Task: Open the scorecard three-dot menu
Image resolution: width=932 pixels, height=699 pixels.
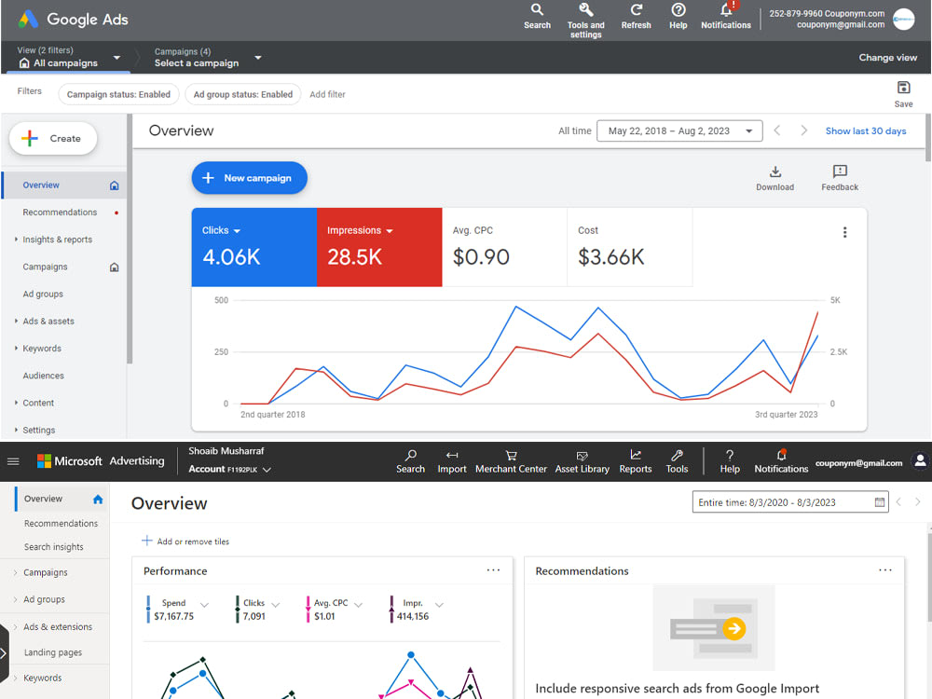Action: [844, 232]
